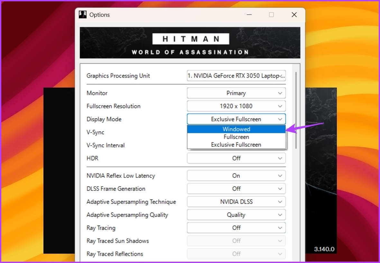The height and width of the screenshot is (263, 380).
Task: Choose Fullscreen from the dropdown list
Action: coord(236,137)
